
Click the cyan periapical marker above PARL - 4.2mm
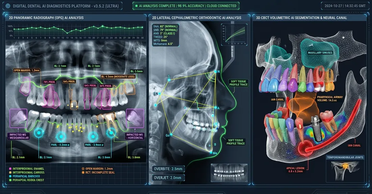pos(61,137)
